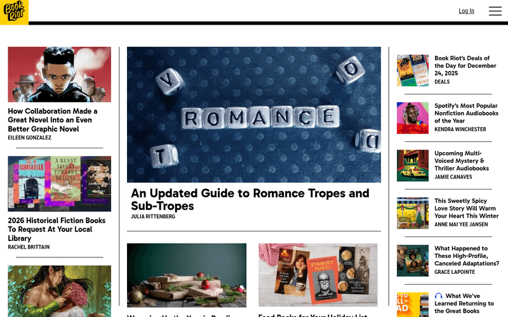
Task: Open 2026 Historical Fiction Books article title
Action: (57, 230)
